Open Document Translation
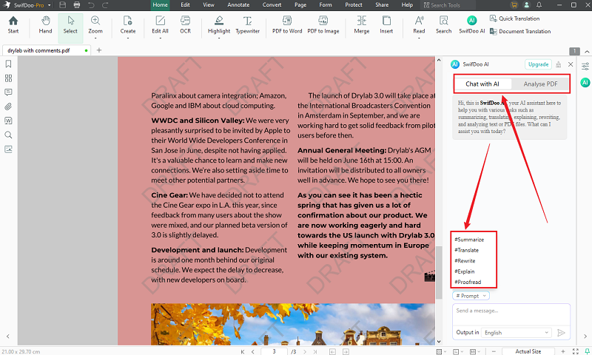 click(x=520, y=31)
